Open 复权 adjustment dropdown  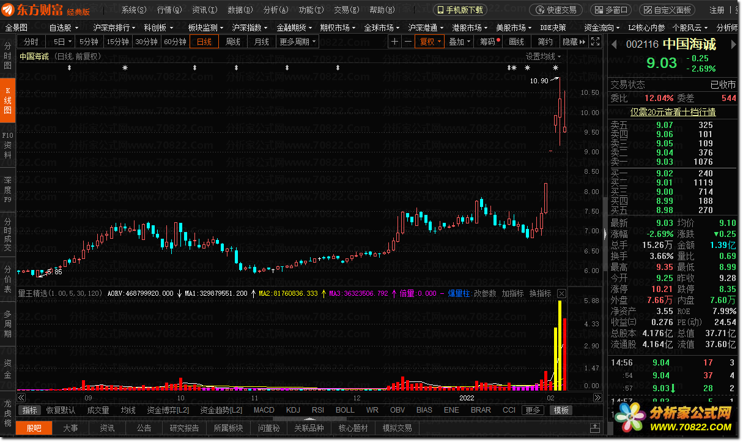coord(430,42)
